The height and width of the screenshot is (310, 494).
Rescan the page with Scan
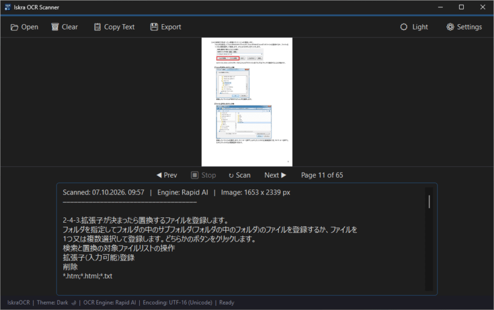click(240, 175)
